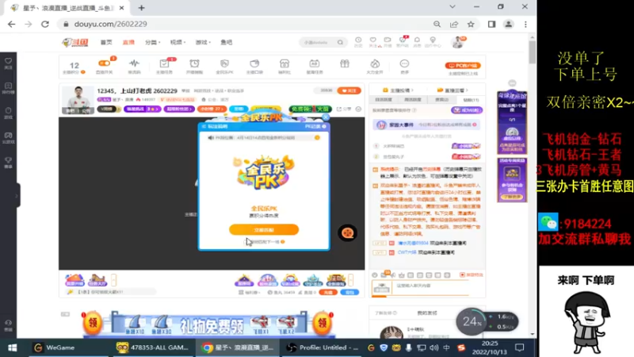The image size is (634, 357).
Task: Click the crown icon in chat toolbar
Action: pos(402,274)
